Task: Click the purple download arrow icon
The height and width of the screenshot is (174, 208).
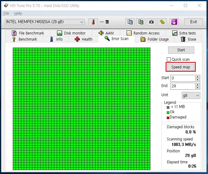Action: click(174, 22)
